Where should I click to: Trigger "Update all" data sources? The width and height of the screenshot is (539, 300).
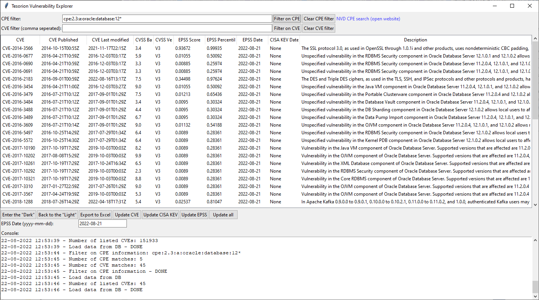223,214
